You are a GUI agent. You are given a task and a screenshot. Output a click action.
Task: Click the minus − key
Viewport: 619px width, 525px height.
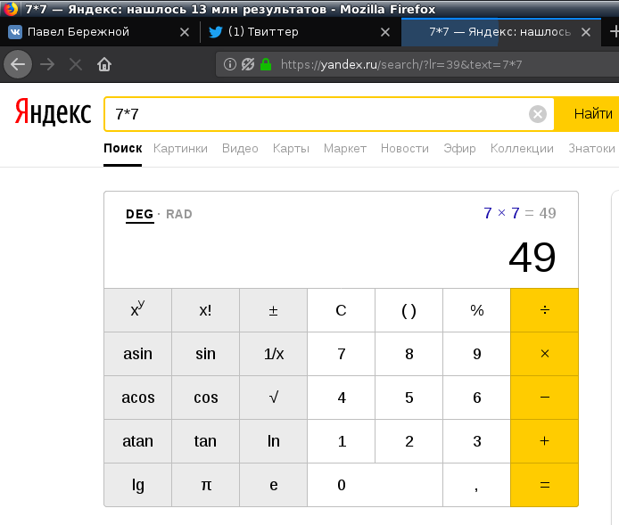pos(544,398)
